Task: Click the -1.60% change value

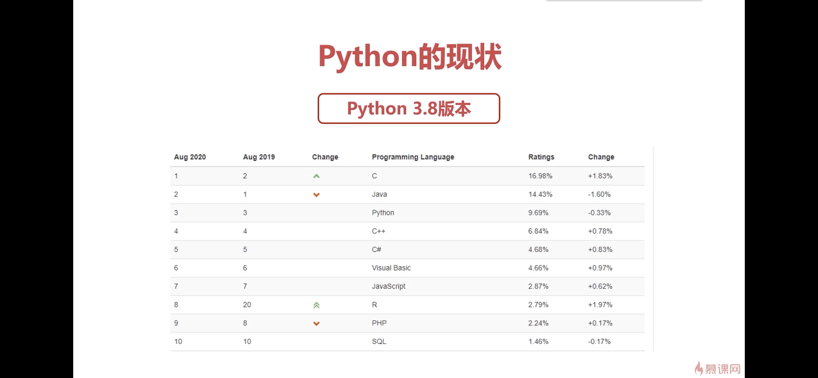Action: 599,194
